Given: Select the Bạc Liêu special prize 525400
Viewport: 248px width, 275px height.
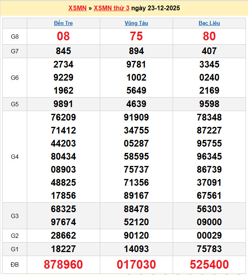Looking at the screenshot, I should (x=209, y=264).
